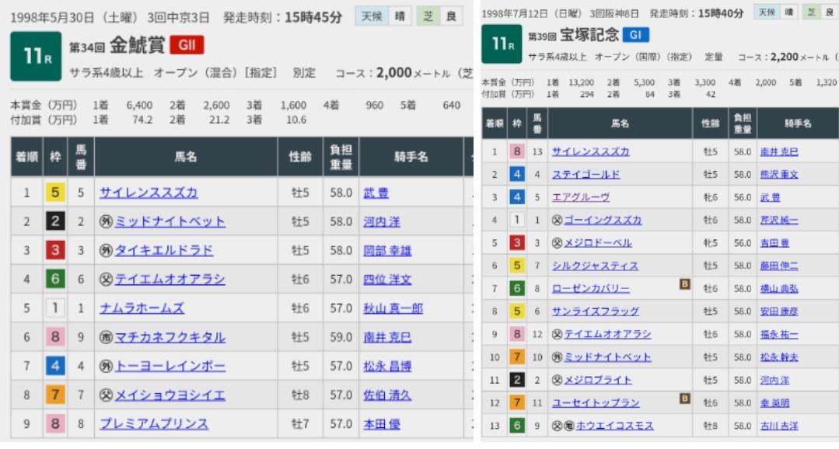Open jockey link 四位洋文

coord(387,280)
